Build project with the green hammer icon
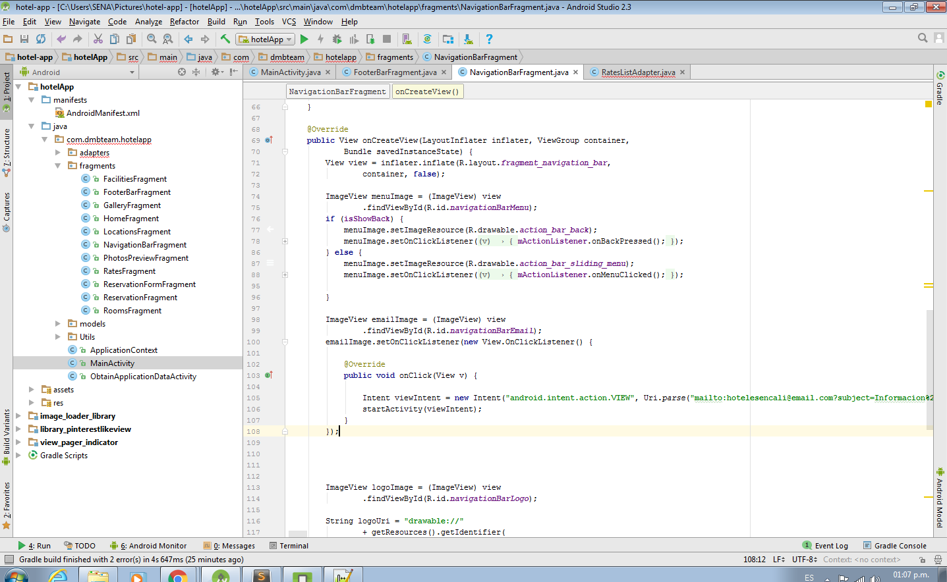Screen dimensions: 947x582 pyautogui.click(x=225, y=39)
